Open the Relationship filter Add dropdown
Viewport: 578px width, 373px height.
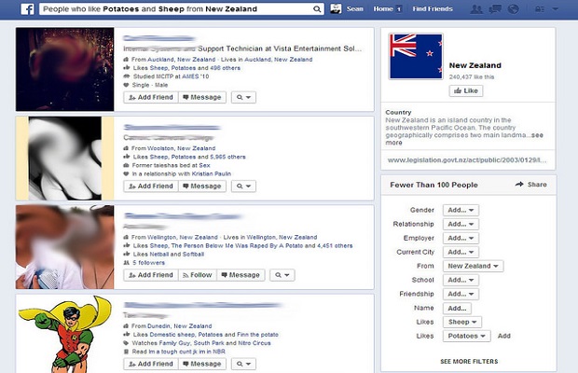coord(461,224)
